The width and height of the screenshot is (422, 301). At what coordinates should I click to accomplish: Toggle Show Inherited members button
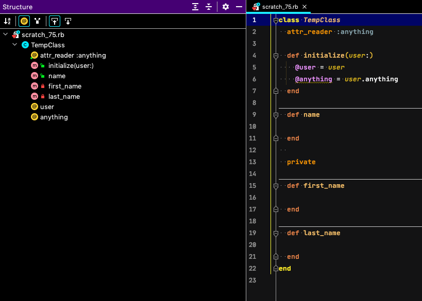click(38, 21)
